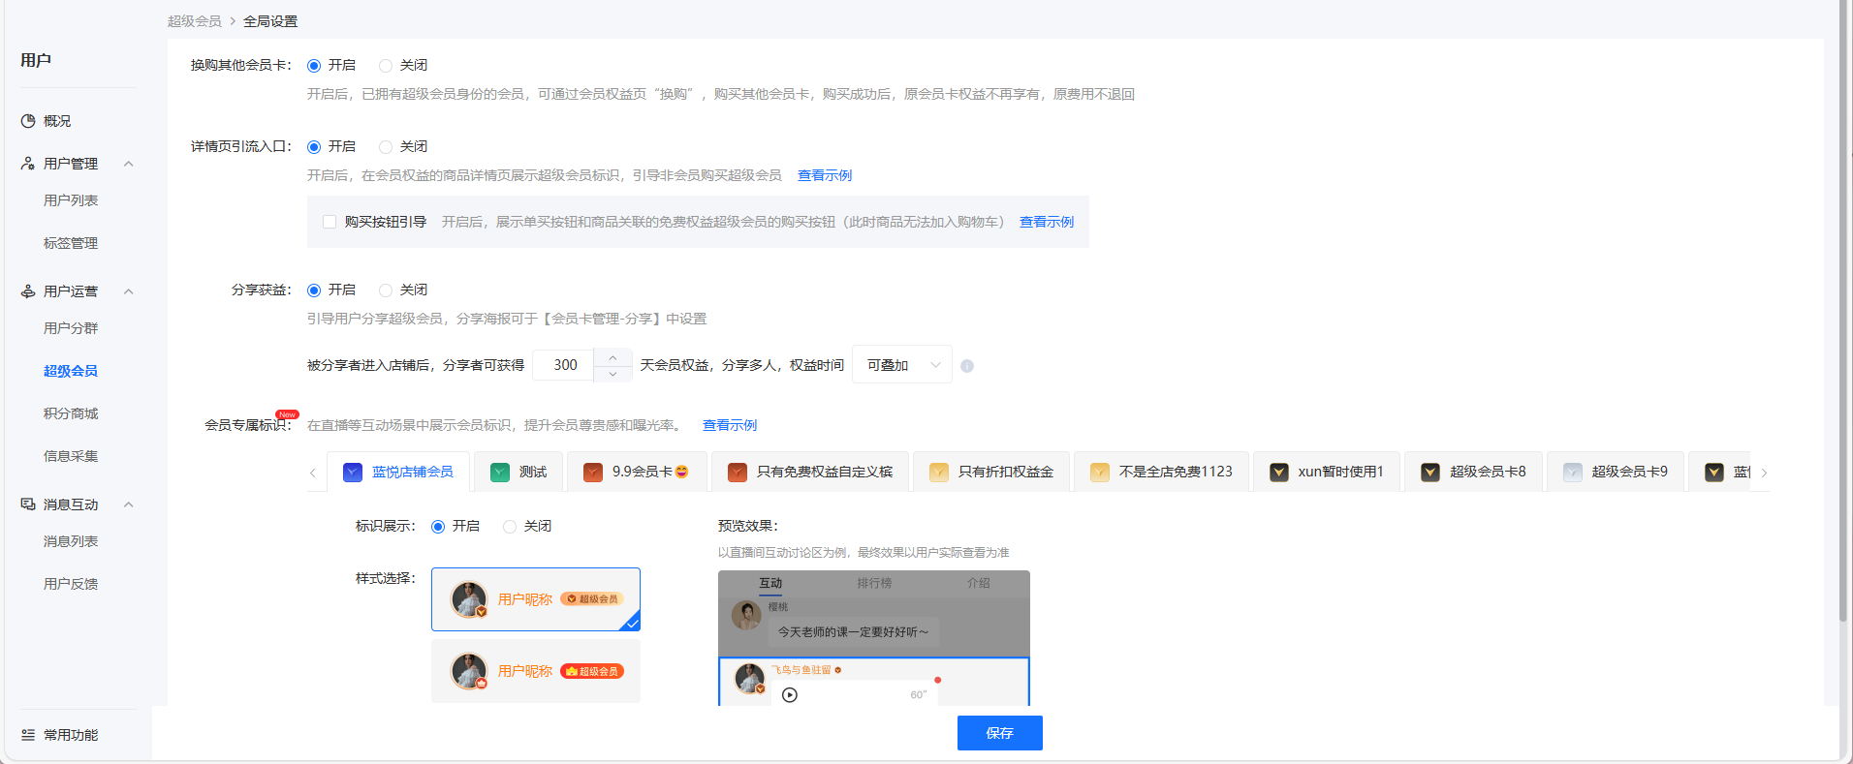Click the yellow 只有折扣权益金 card icon
This screenshot has width=1853, height=764.
pyautogui.click(x=939, y=473)
